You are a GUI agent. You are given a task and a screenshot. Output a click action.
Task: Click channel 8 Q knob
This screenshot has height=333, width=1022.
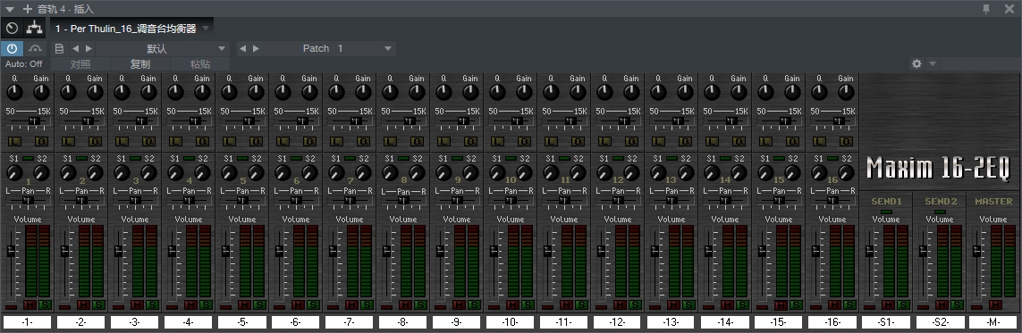tap(390, 92)
